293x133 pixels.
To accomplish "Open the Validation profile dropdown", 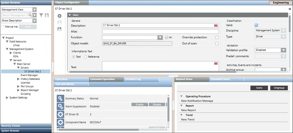I will click(x=283, y=50).
